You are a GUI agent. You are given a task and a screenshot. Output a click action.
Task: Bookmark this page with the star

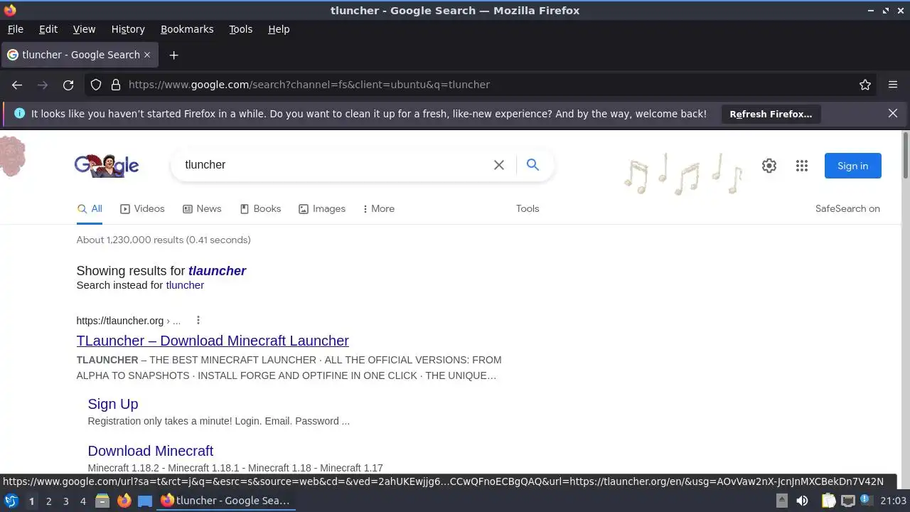tap(865, 85)
